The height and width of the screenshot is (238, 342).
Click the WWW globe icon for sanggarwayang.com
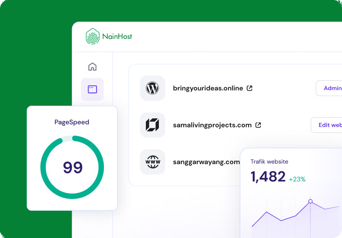click(153, 162)
